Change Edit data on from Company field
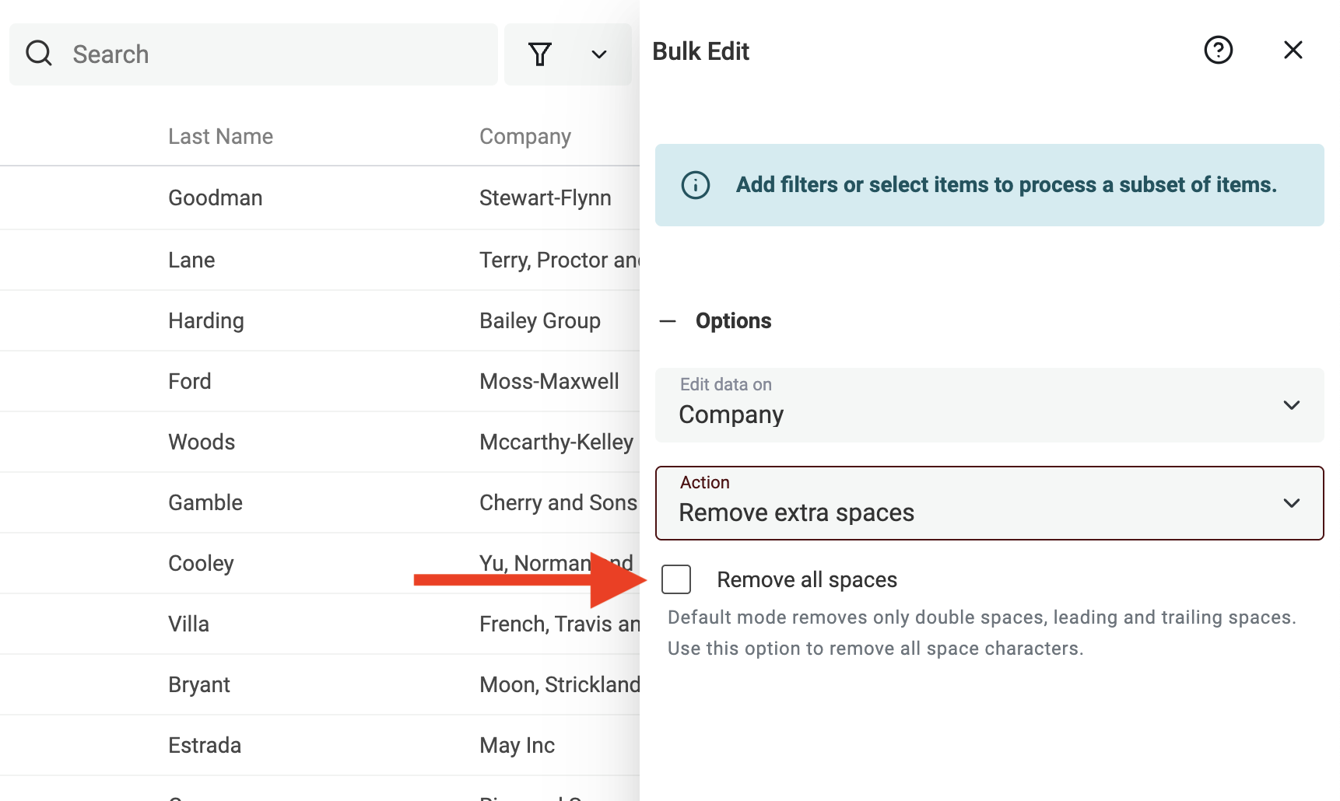This screenshot has height=801, width=1340. coord(988,405)
